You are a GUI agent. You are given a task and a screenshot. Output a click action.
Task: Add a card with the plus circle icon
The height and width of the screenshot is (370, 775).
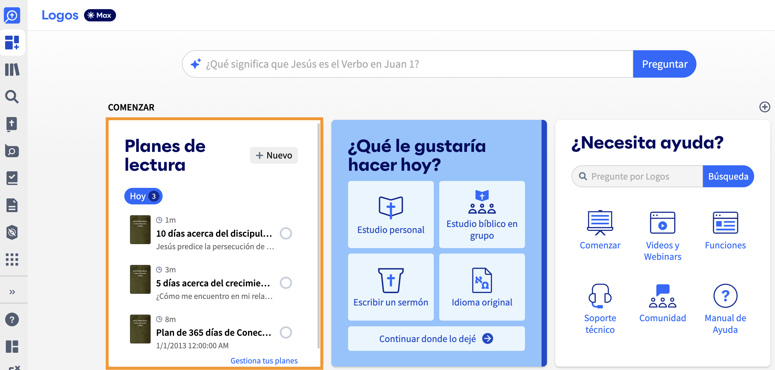tap(764, 107)
